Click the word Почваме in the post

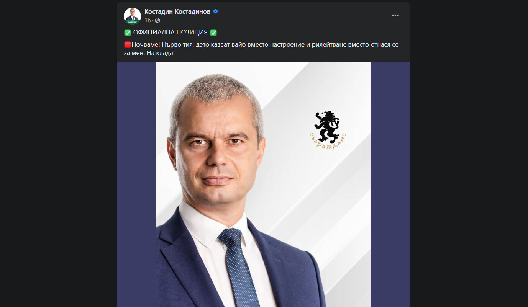pos(145,45)
